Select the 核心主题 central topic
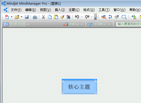The width and height of the screenshot is (141, 103). click(79, 87)
